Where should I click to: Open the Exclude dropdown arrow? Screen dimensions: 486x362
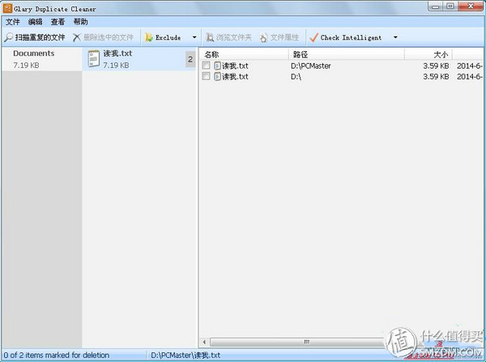(194, 37)
